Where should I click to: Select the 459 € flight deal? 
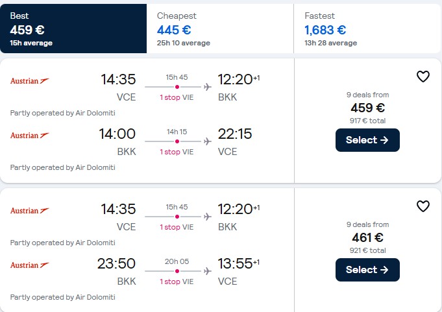[367, 140]
